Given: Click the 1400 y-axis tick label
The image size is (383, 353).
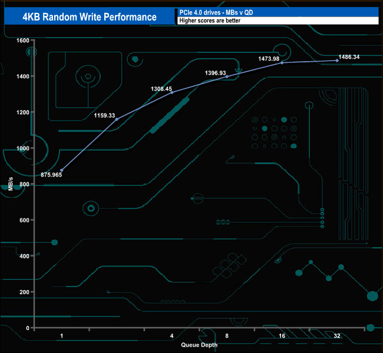Looking at the screenshot, I should 22,76.
